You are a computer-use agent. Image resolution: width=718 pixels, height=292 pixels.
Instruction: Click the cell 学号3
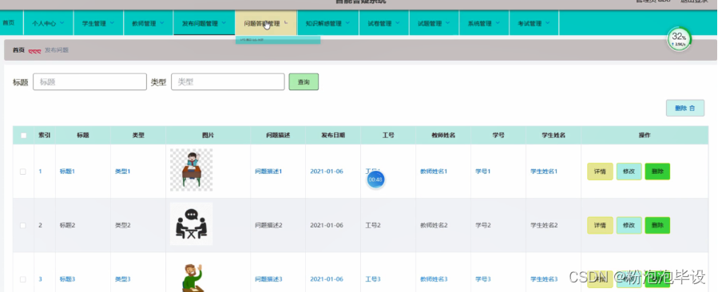coord(483,279)
